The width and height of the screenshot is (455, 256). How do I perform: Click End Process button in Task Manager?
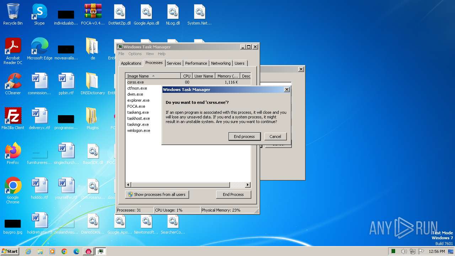pos(233,194)
